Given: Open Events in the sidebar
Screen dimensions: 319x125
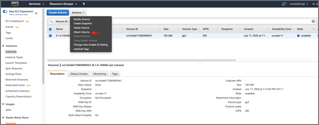Looking at the screenshot, I should tap(9, 27).
